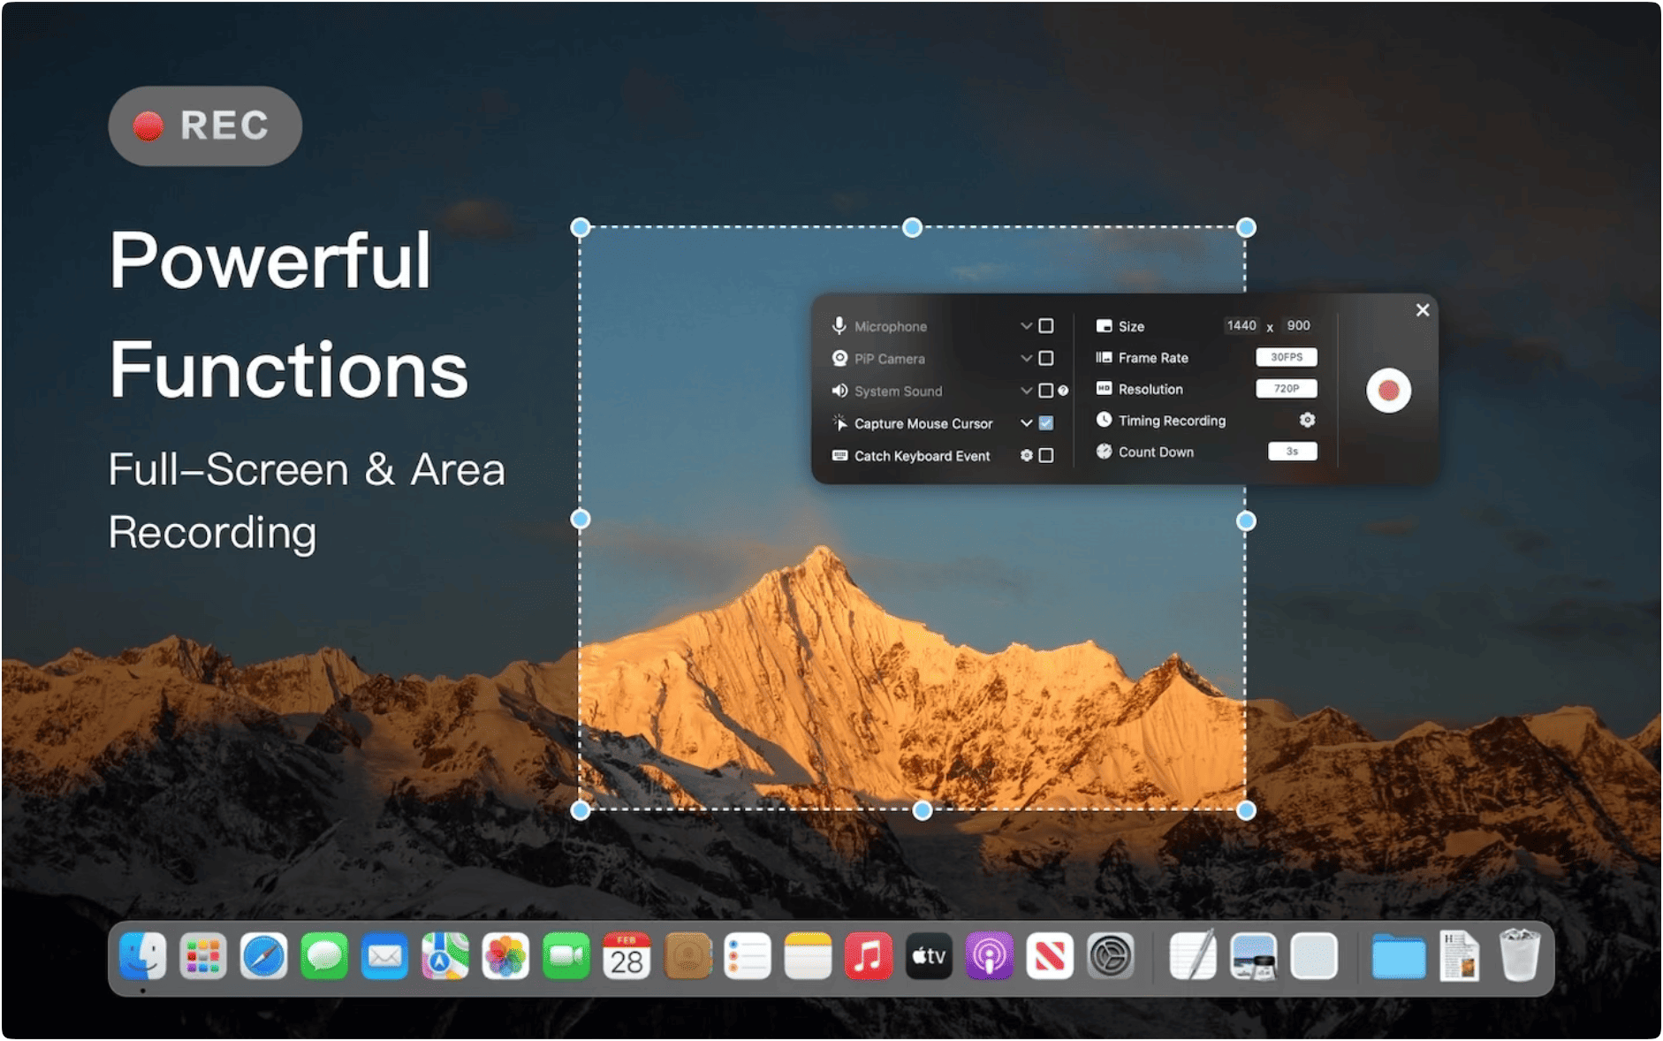Open Timing Recording settings gear
1663x1041 pixels.
(1307, 420)
